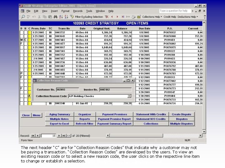Image resolution: width=225 pixels, height=168 pixels.
Task: Go to previous record using red left arrow
Action: (x=112, y=17)
